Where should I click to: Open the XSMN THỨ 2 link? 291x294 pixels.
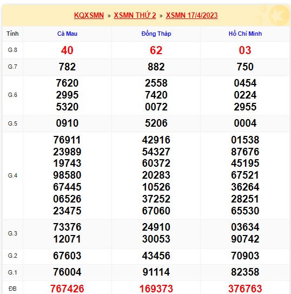pos(135,15)
